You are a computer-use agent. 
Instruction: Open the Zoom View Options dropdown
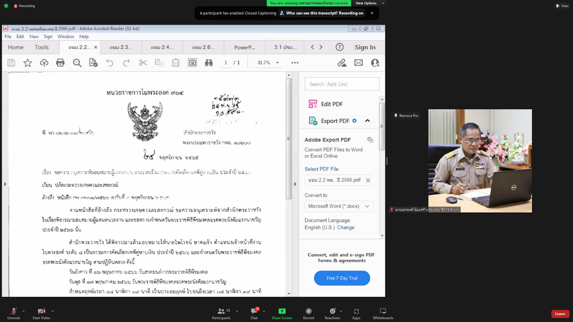coord(370,3)
